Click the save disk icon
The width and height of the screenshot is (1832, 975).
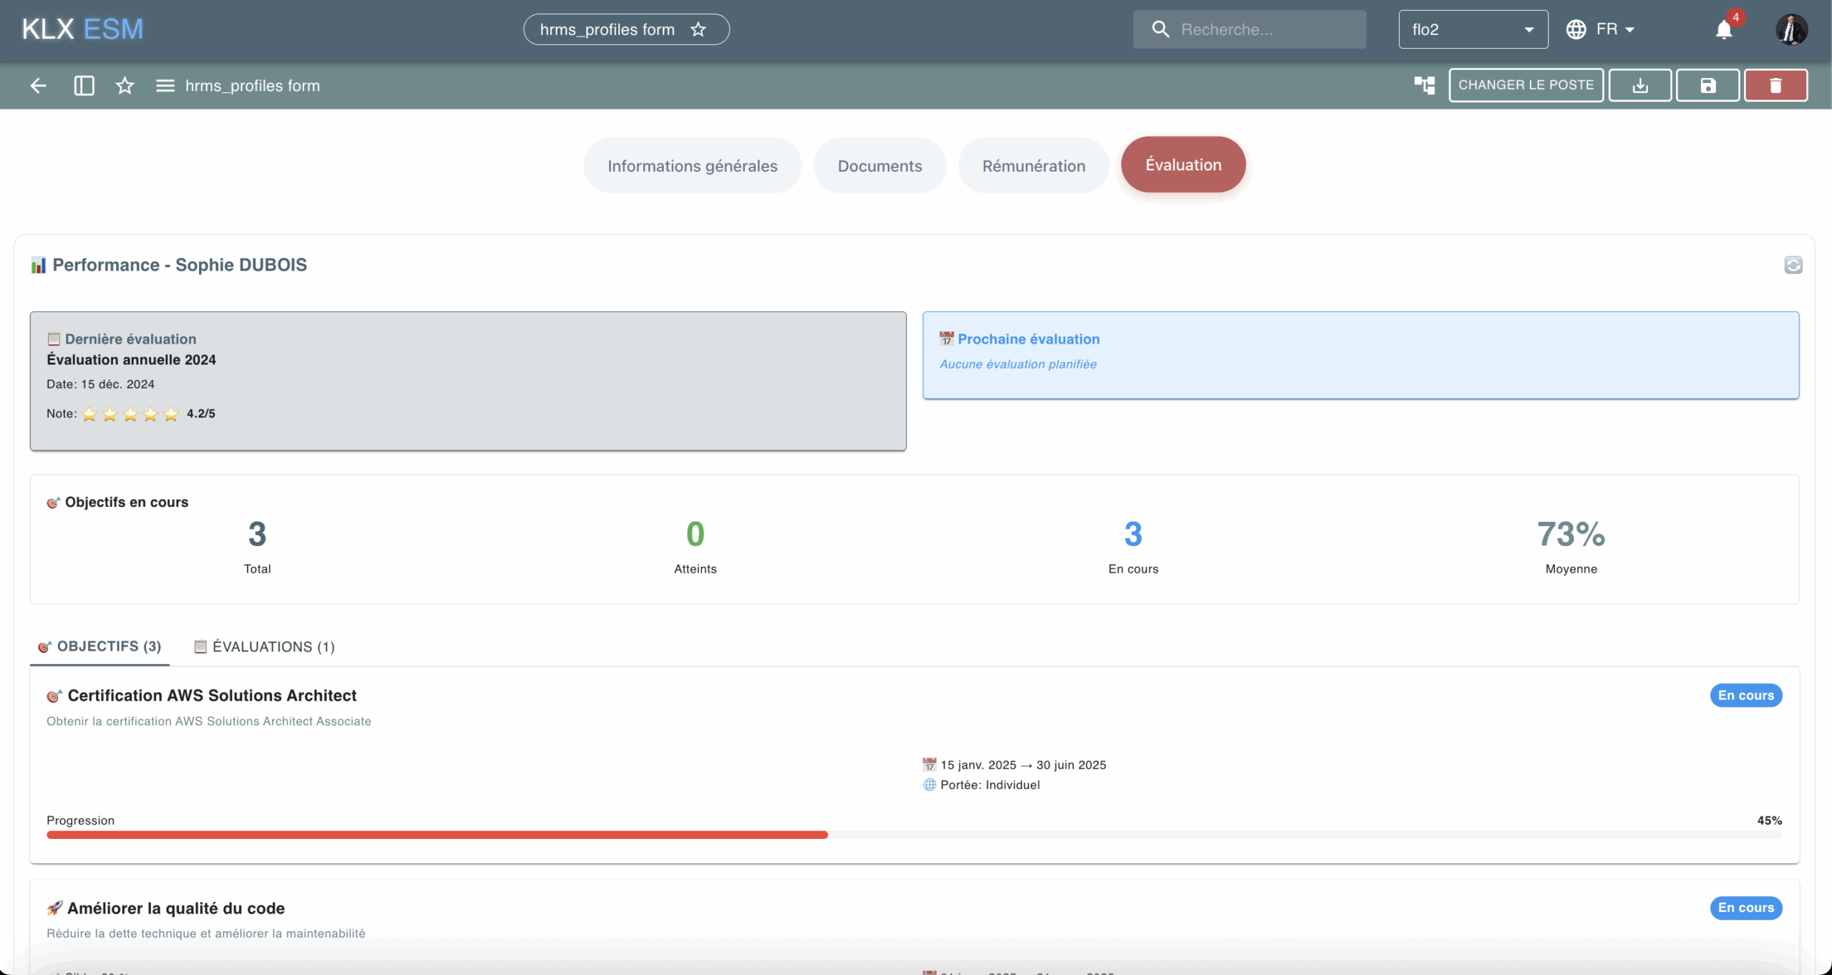coord(1707,86)
